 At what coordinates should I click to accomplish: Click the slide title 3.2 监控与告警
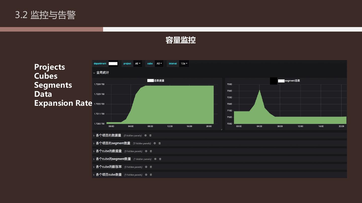point(46,15)
